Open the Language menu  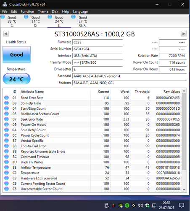point(80,11)
